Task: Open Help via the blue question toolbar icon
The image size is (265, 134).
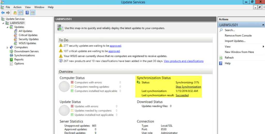Action: coord(27,13)
